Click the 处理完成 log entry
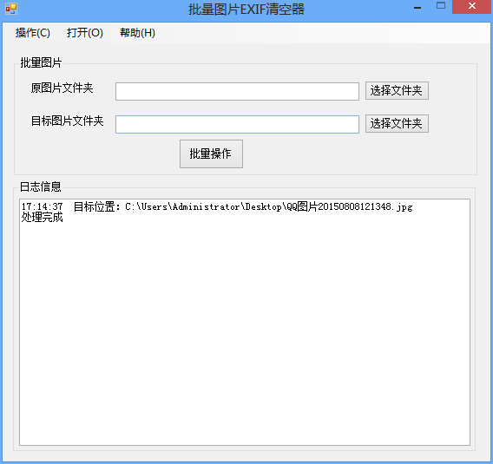 (x=43, y=217)
